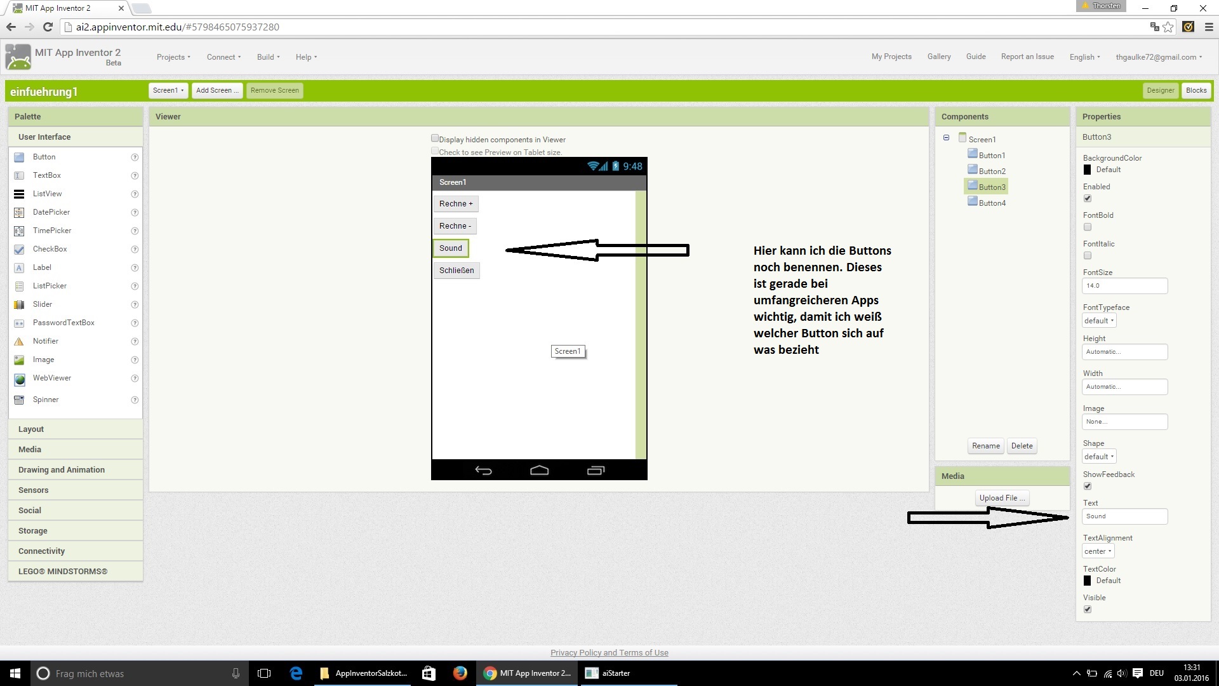Select the DatePicker palette icon
The image size is (1219, 686).
point(19,212)
